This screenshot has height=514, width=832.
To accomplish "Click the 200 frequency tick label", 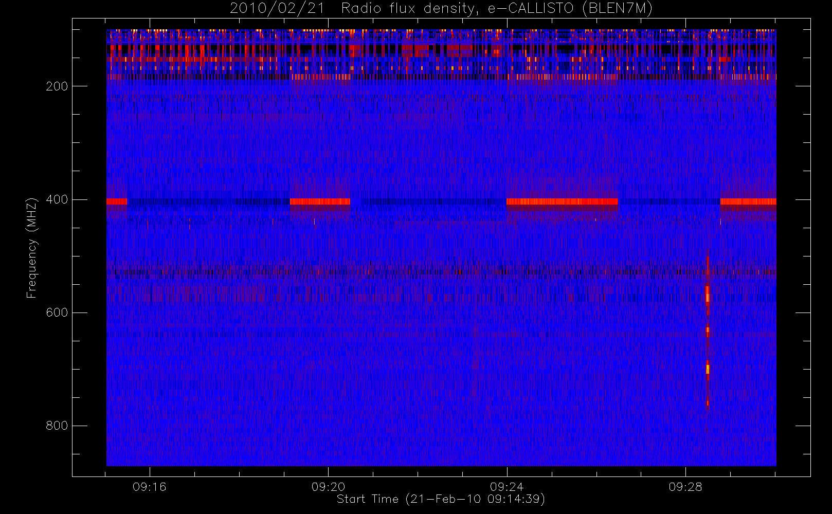I will 57,86.
